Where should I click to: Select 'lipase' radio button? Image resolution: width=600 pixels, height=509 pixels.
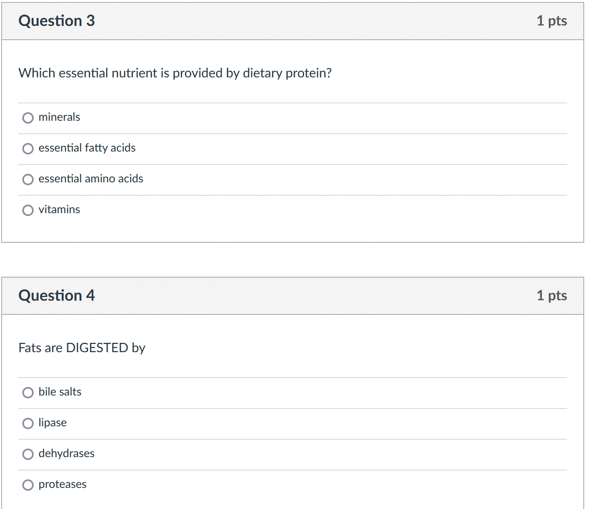pyautogui.click(x=28, y=423)
